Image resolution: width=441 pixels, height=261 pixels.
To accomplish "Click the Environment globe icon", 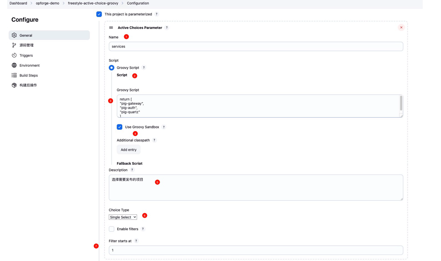I will 14,65.
